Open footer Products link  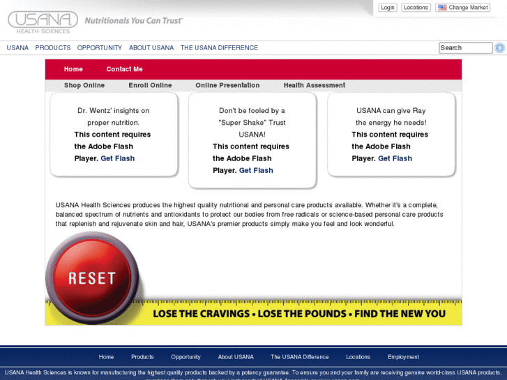tap(142, 357)
